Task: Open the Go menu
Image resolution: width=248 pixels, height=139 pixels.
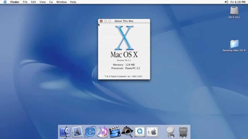Action: click(51, 2)
